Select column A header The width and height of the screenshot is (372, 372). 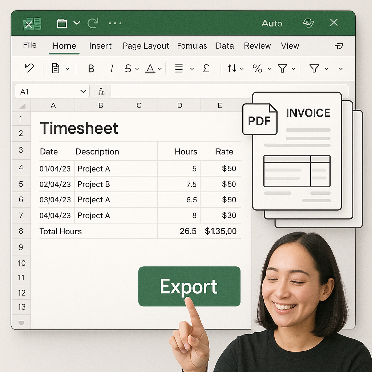pyautogui.click(x=53, y=105)
